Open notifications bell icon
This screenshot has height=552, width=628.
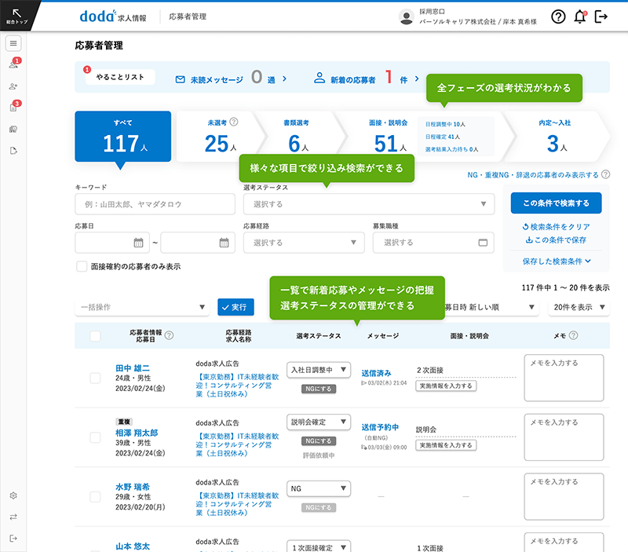580,16
